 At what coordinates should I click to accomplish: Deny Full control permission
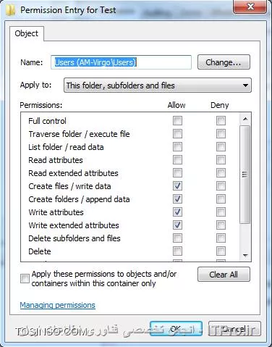click(221, 121)
